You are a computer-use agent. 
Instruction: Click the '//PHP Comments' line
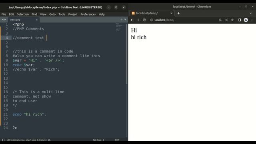(x=28, y=29)
